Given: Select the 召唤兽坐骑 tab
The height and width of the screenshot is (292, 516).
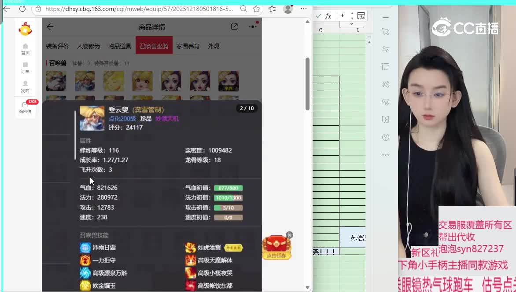Looking at the screenshot, I should pyautogui.click(x=154, y=45).
